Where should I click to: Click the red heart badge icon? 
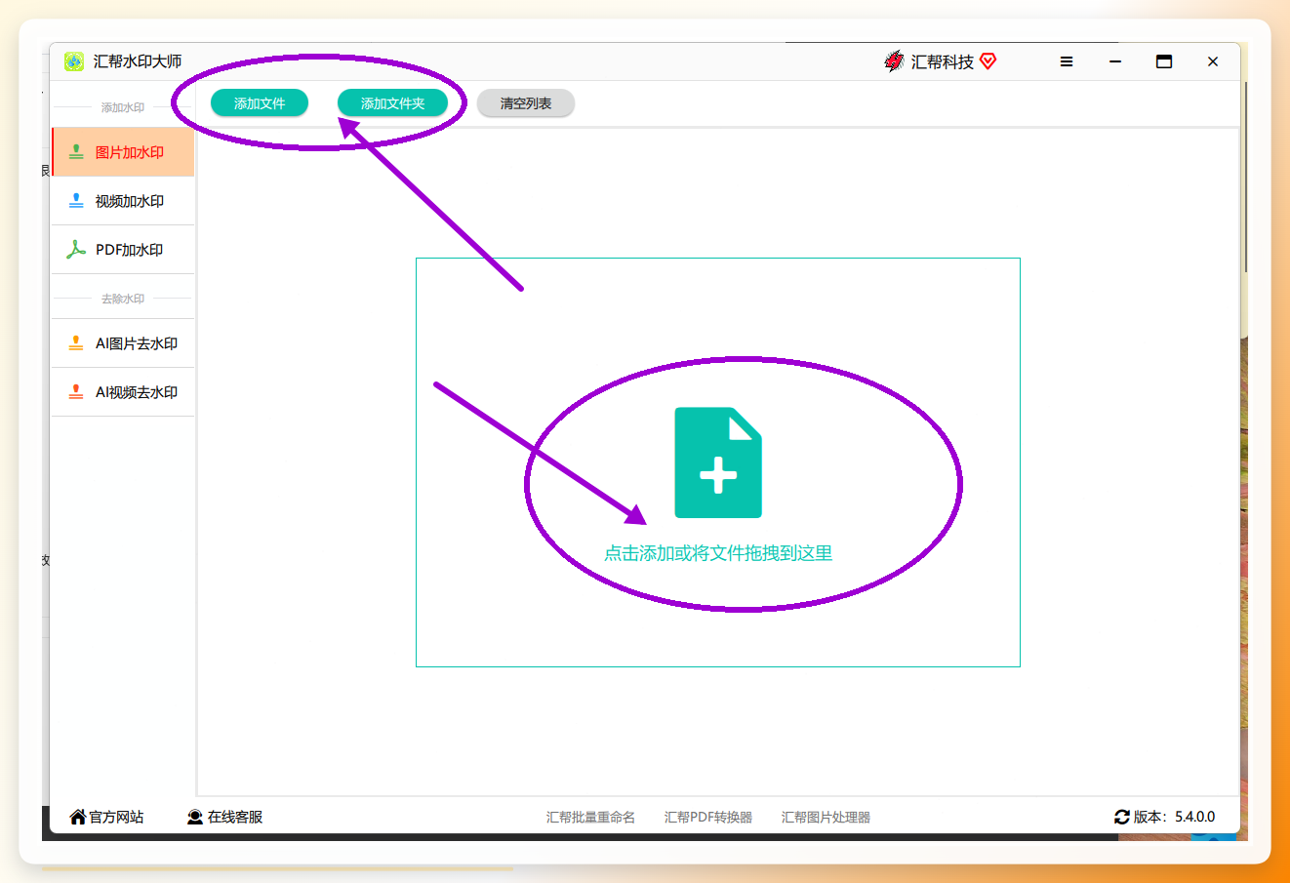pyautogui.click(x=988, y=61)
